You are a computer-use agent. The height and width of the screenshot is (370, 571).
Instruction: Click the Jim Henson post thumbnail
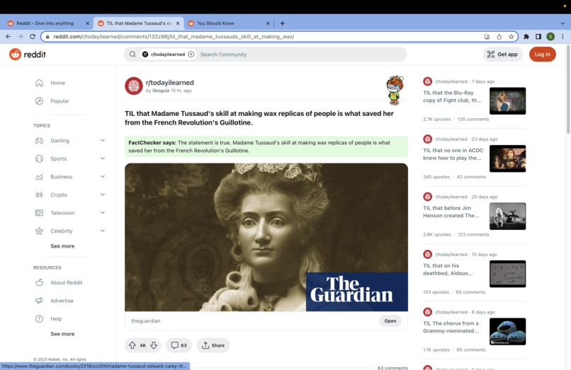[507, 216]
